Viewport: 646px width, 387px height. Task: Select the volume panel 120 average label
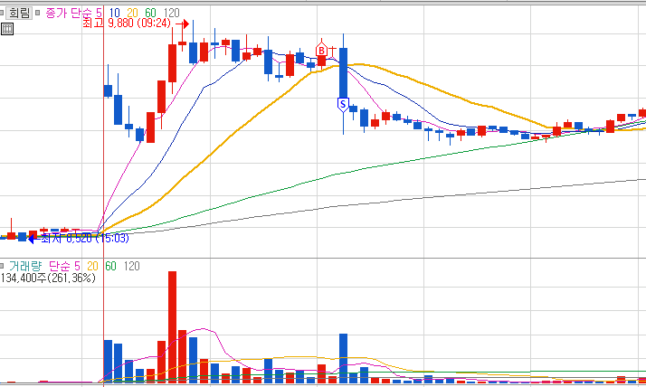(x=132, y=266)
